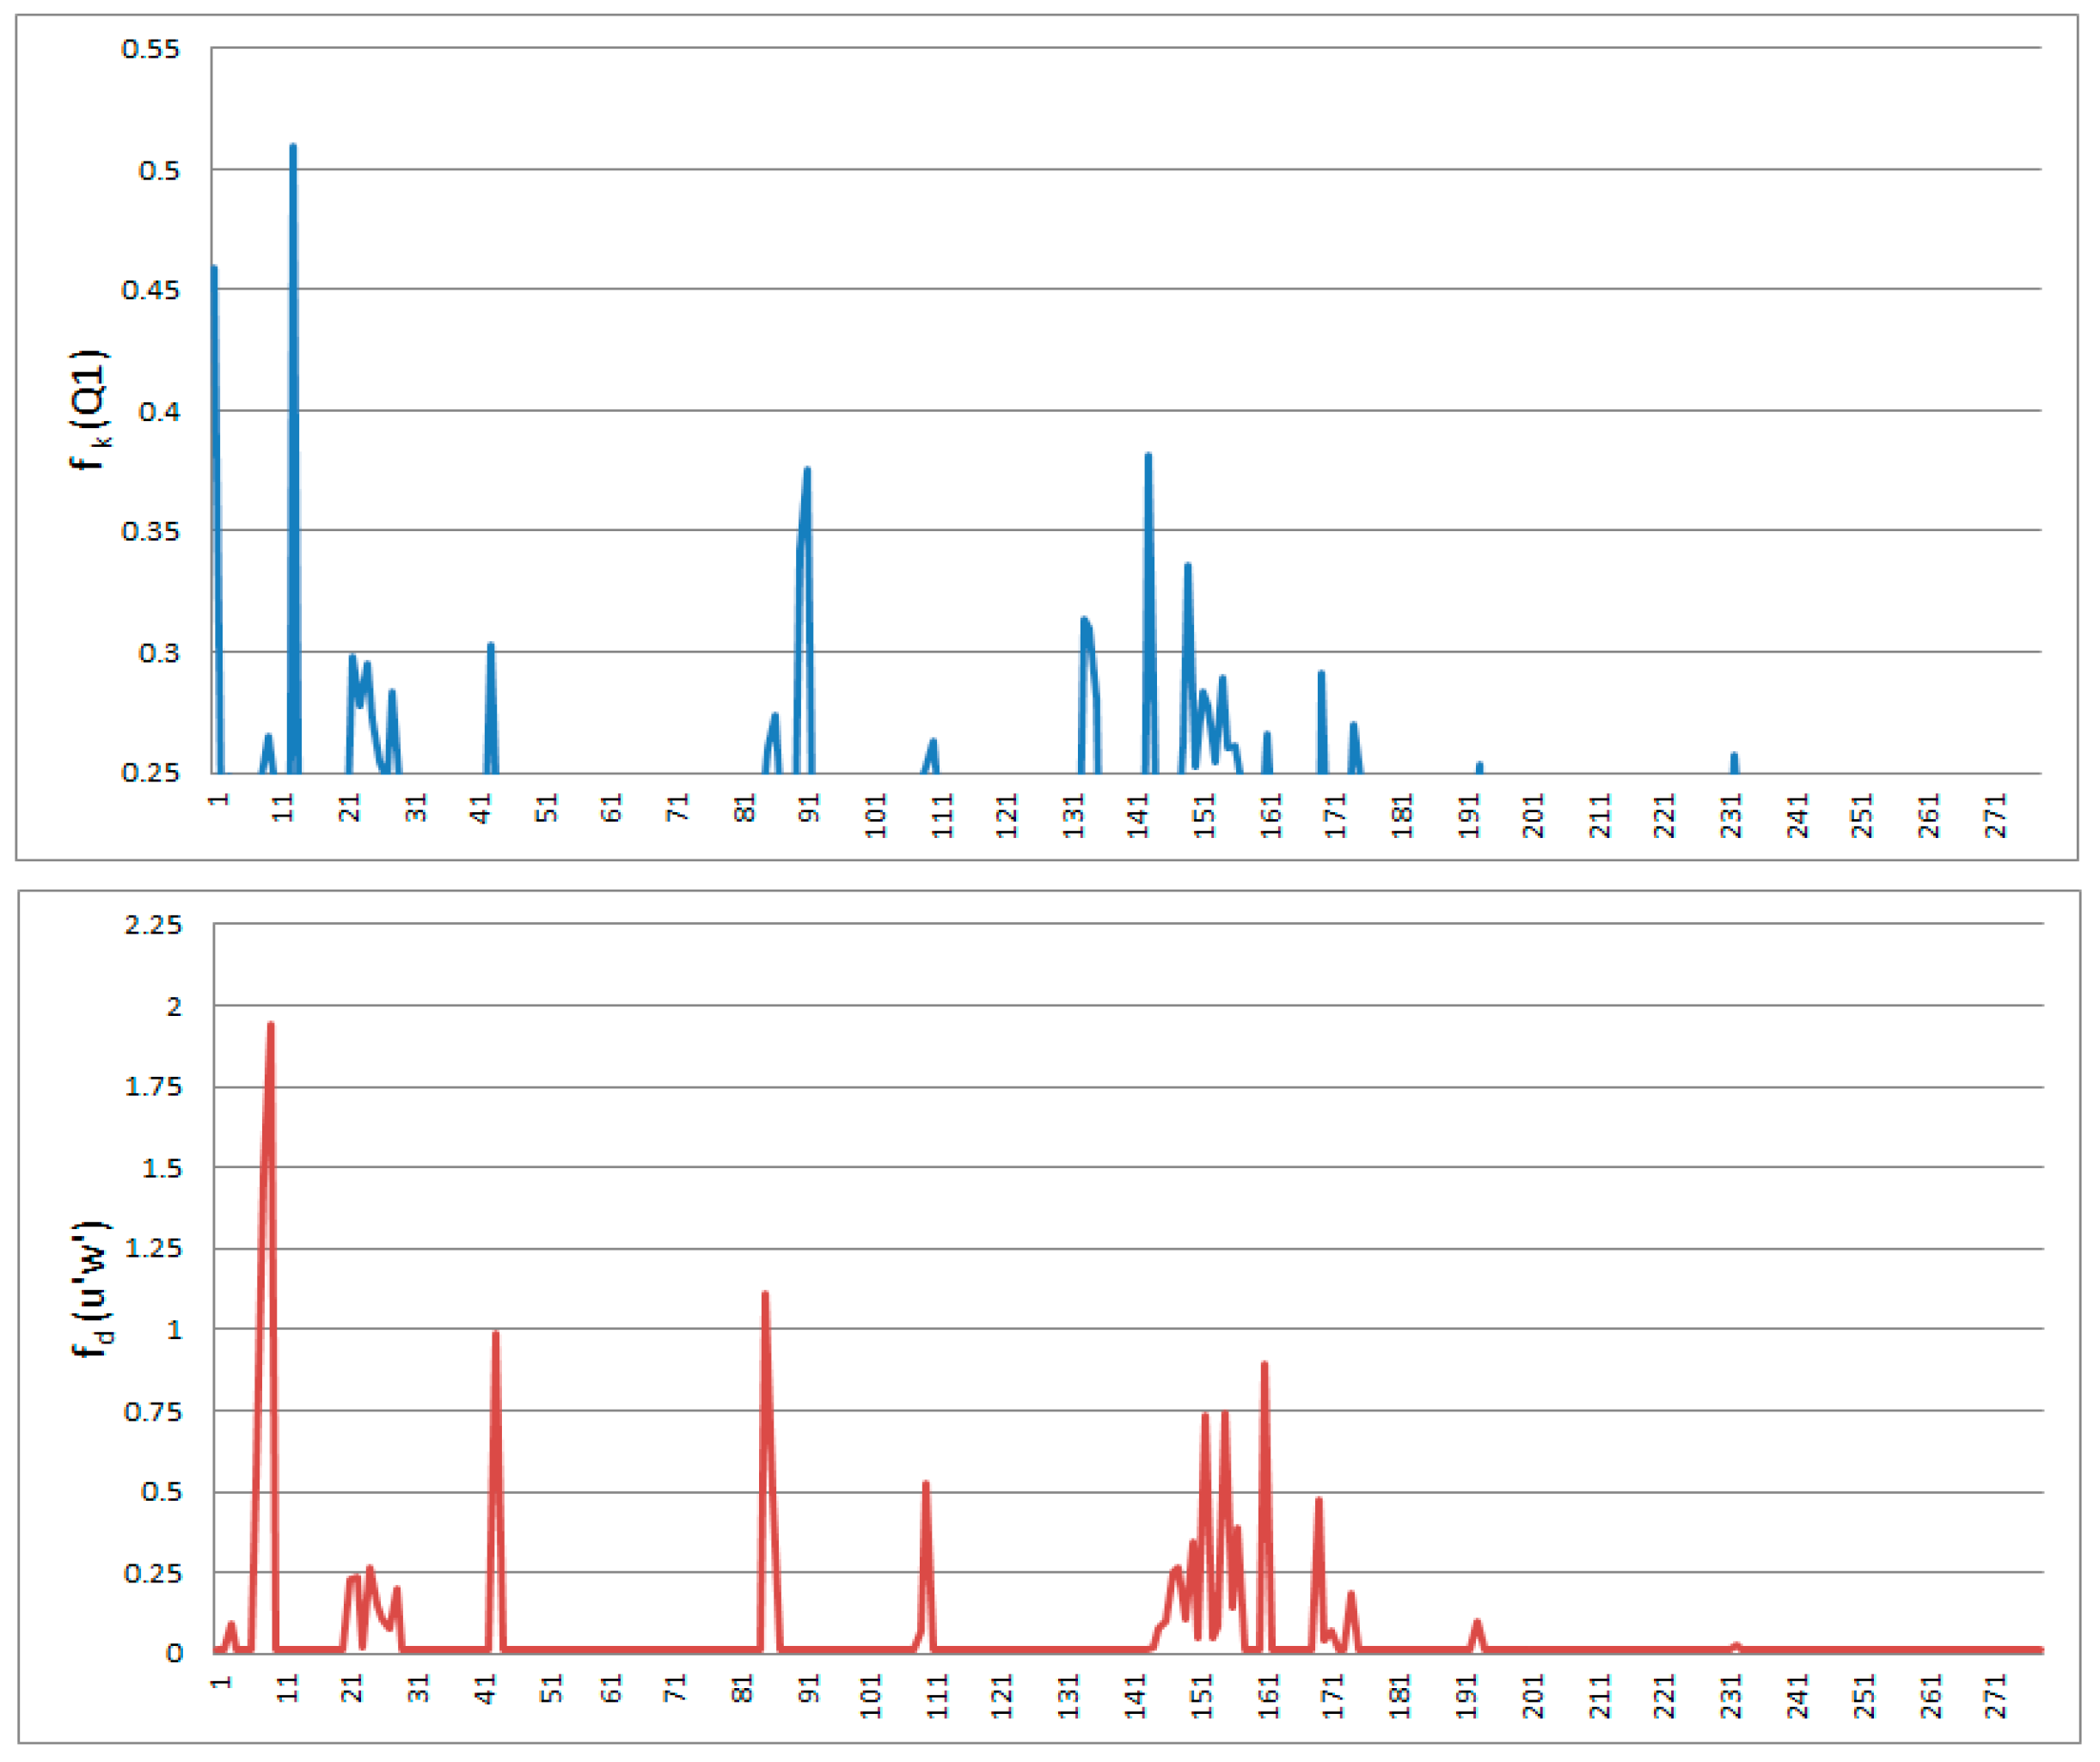This screenshot has width=2100, height=1762.
Task: Click the red peak near x-value 111
Action: tap(926, 1489)
